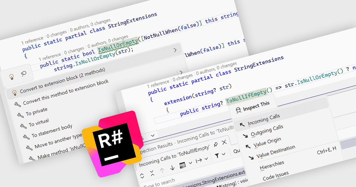
Task: Click the export arrow icon in results toolbar
Action: 198,161
